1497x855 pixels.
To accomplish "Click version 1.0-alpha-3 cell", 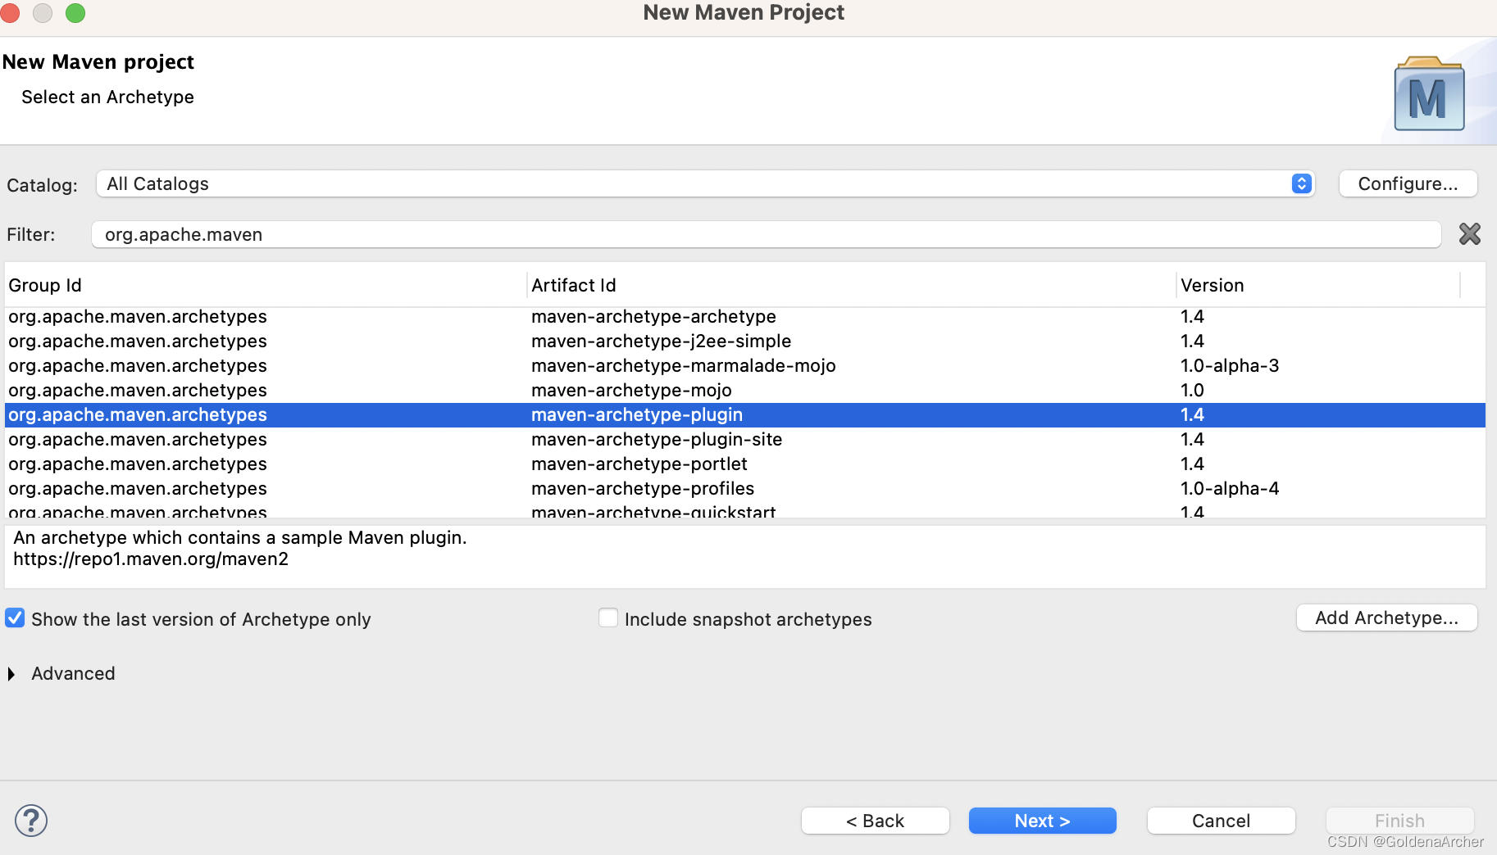I will click(1230, 366).
